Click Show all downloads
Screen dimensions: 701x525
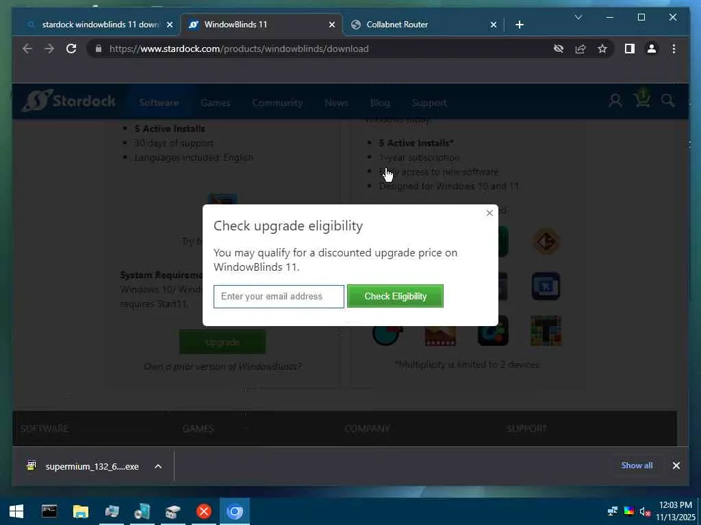coord(637,465)
